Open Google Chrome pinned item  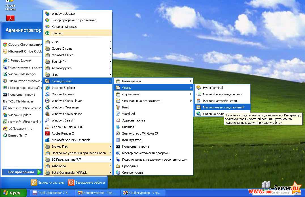tap(22, 45)
